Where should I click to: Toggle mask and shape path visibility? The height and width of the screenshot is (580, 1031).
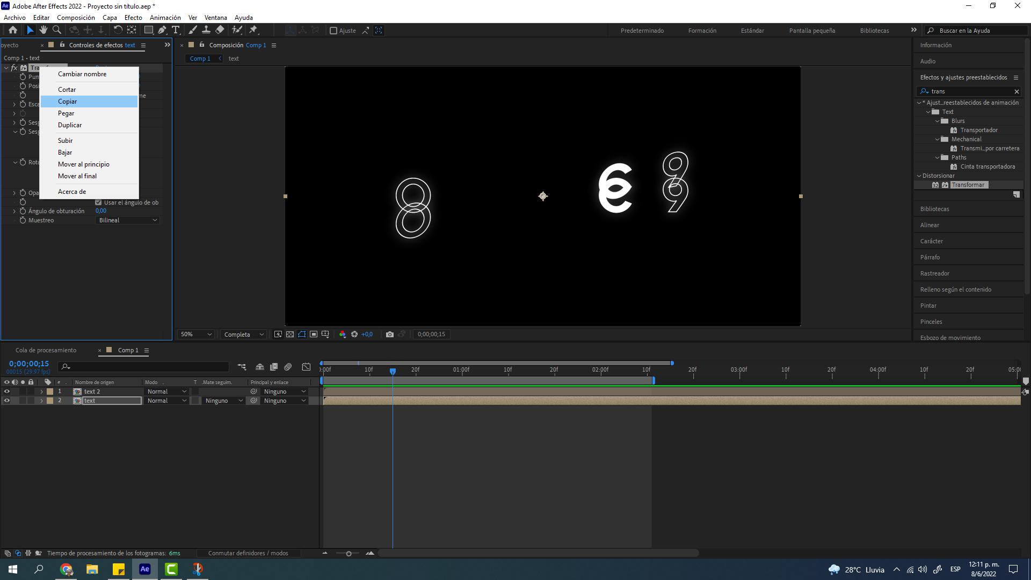point(302,334)
